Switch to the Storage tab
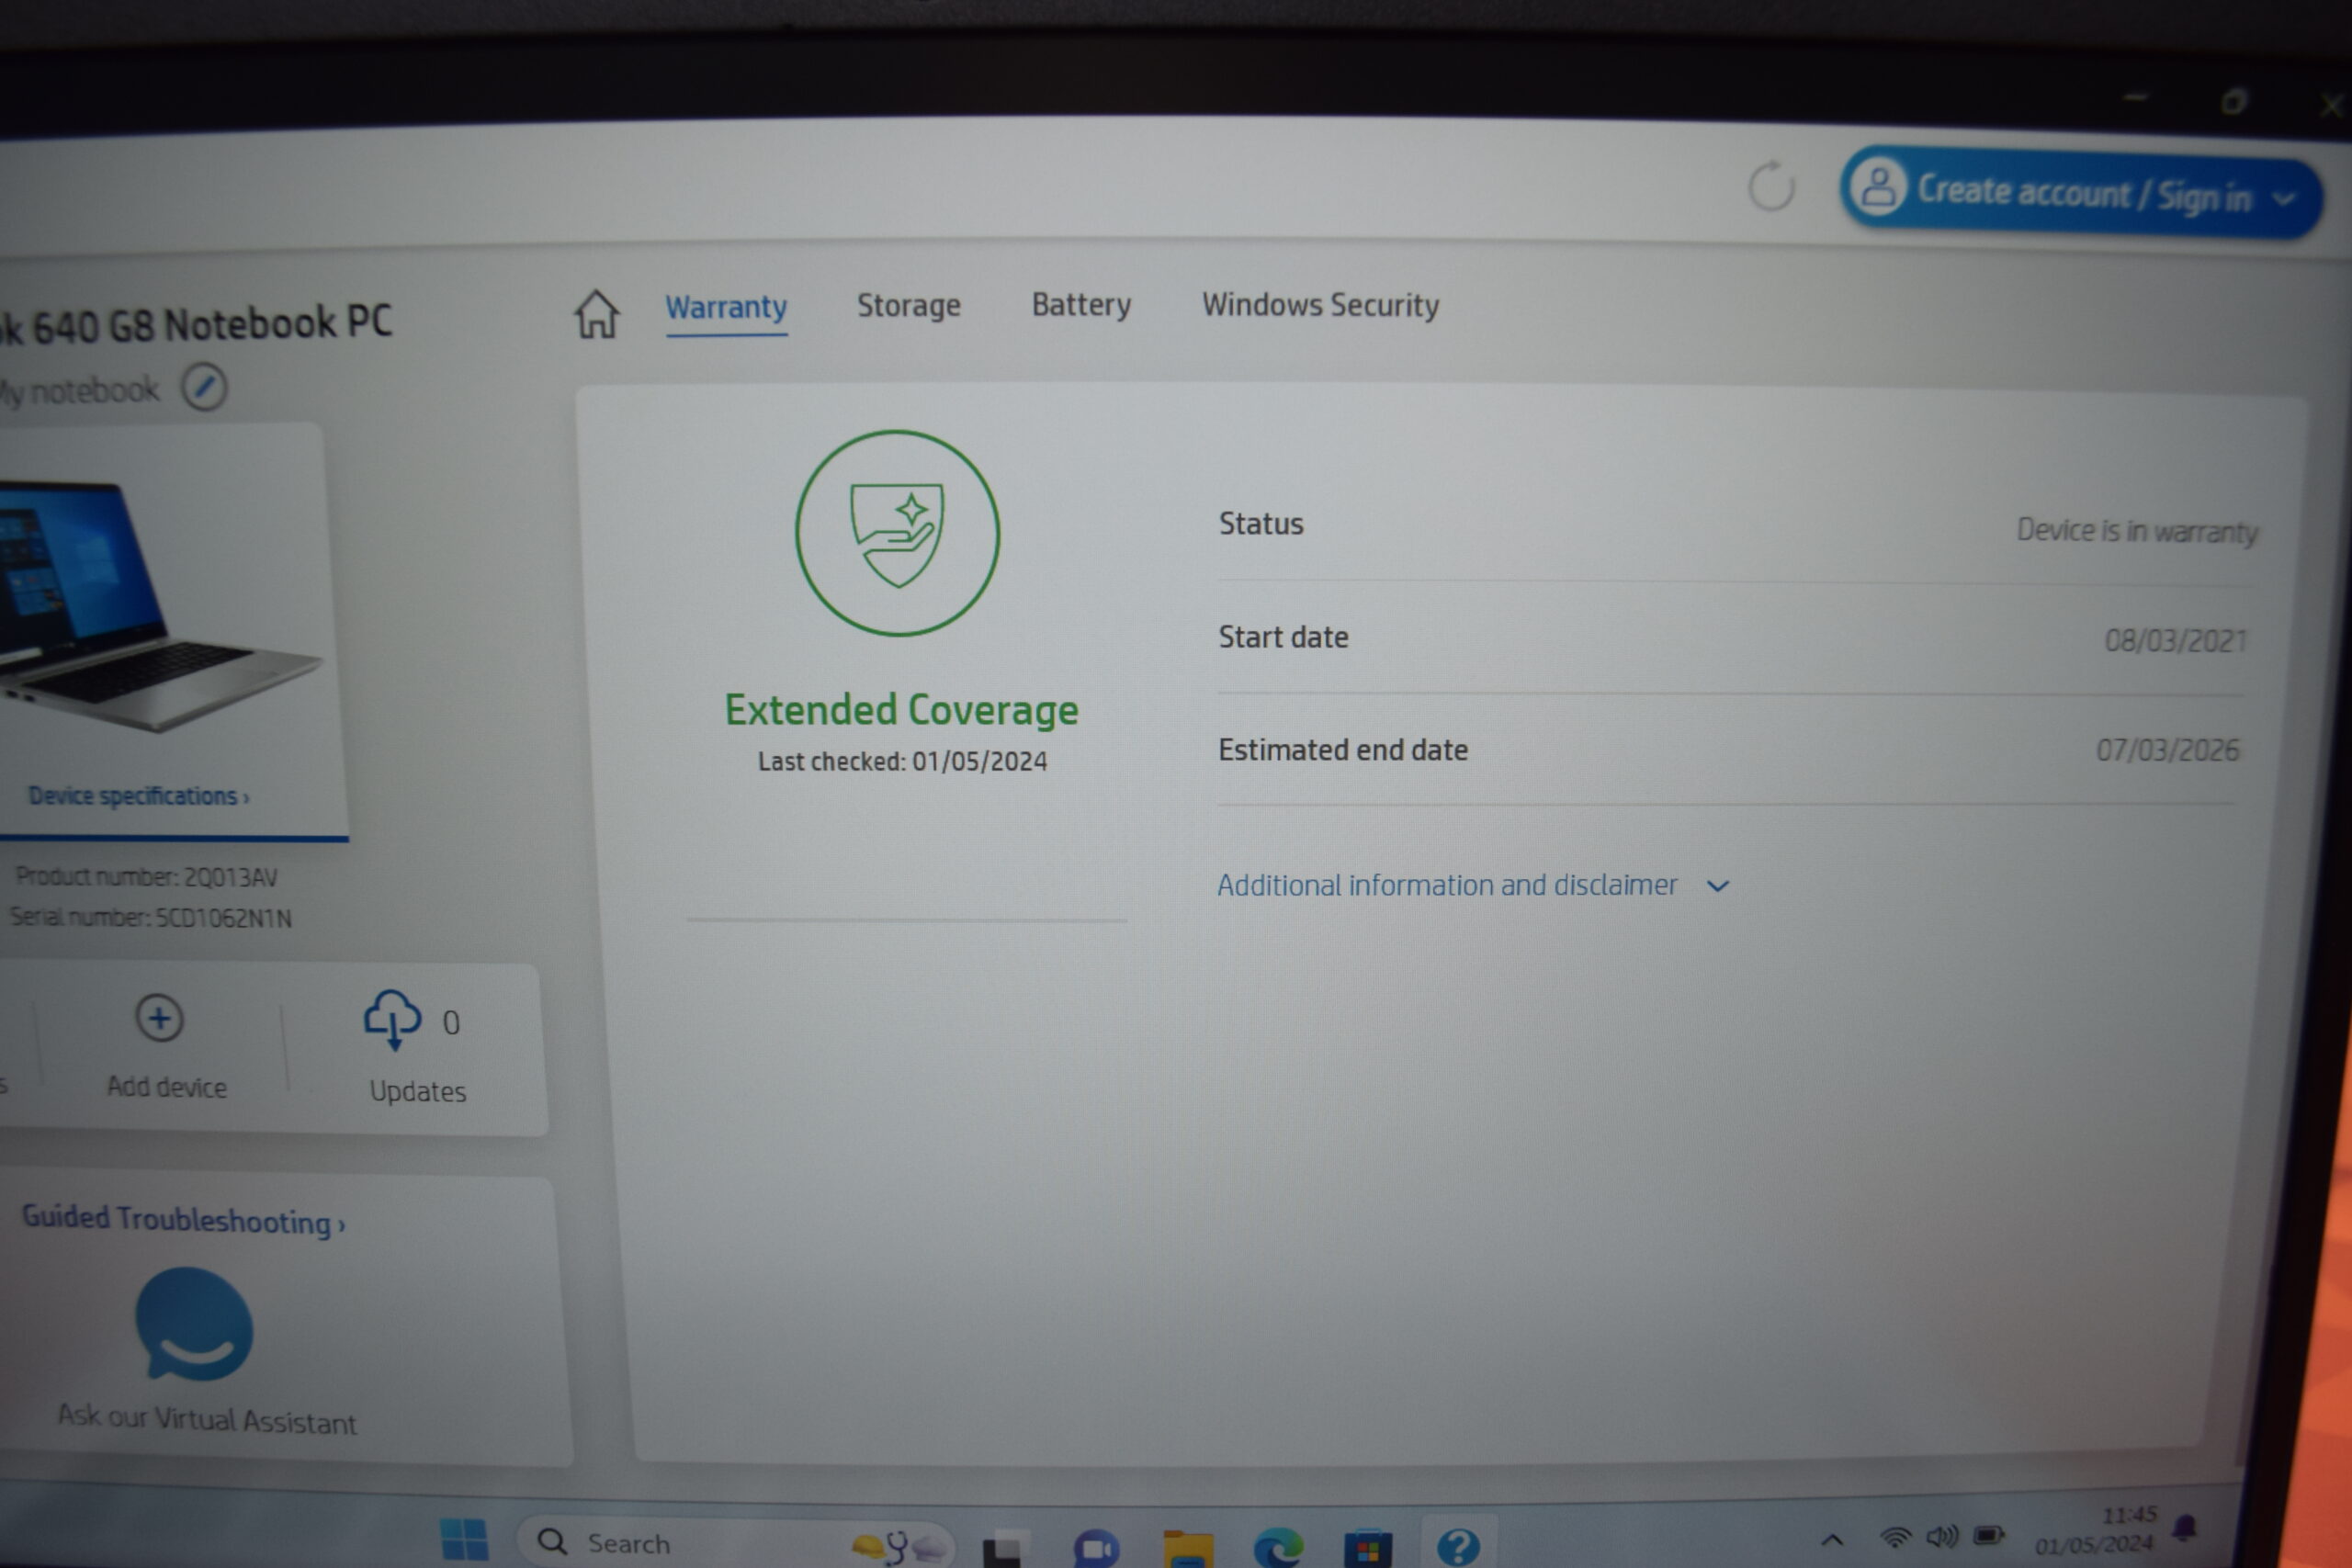 (908, 305)
